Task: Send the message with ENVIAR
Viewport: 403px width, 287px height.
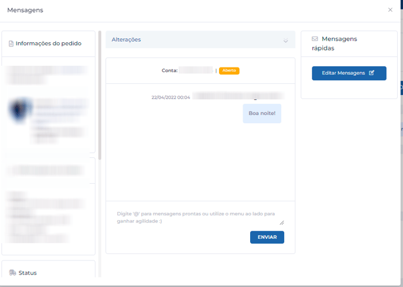Action: pos(267,237)
